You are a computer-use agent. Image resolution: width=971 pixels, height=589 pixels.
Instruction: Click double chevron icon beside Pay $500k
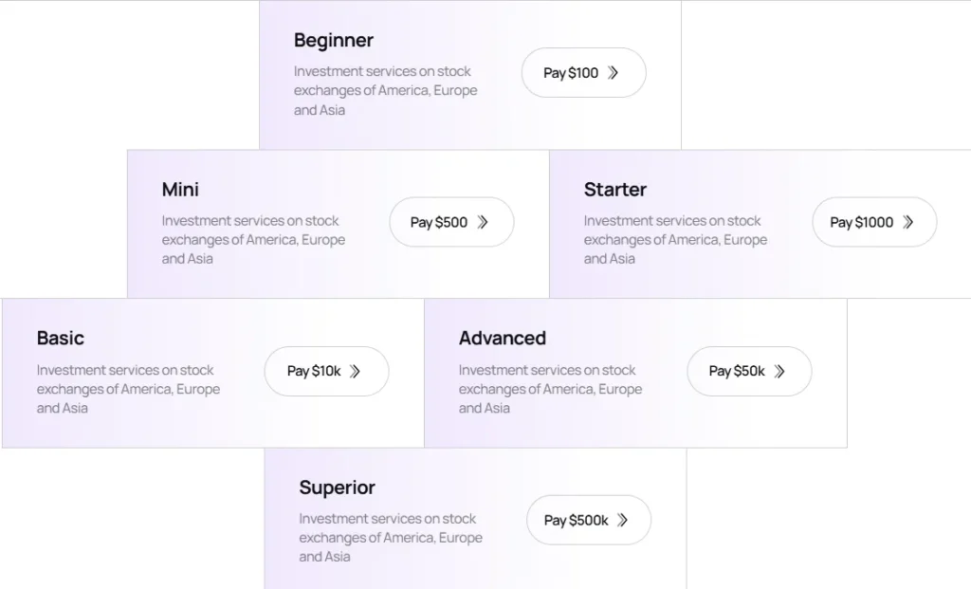tap(623, 520)
